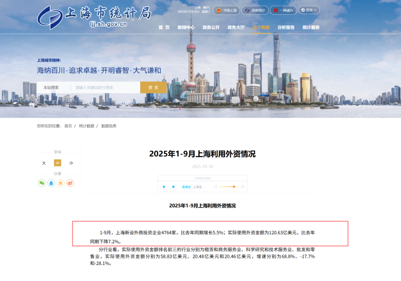
Task: Click the tjj.sh.gov.cn site address text
Action: click(x=108, y=24)
